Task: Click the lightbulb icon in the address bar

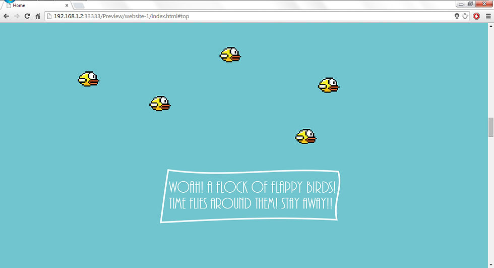Action: tap(457, 16)
